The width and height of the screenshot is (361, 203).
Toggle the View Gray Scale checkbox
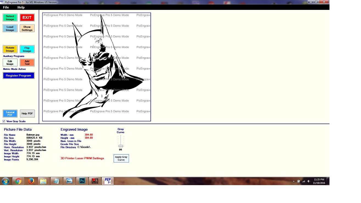[x=4, y=121]
